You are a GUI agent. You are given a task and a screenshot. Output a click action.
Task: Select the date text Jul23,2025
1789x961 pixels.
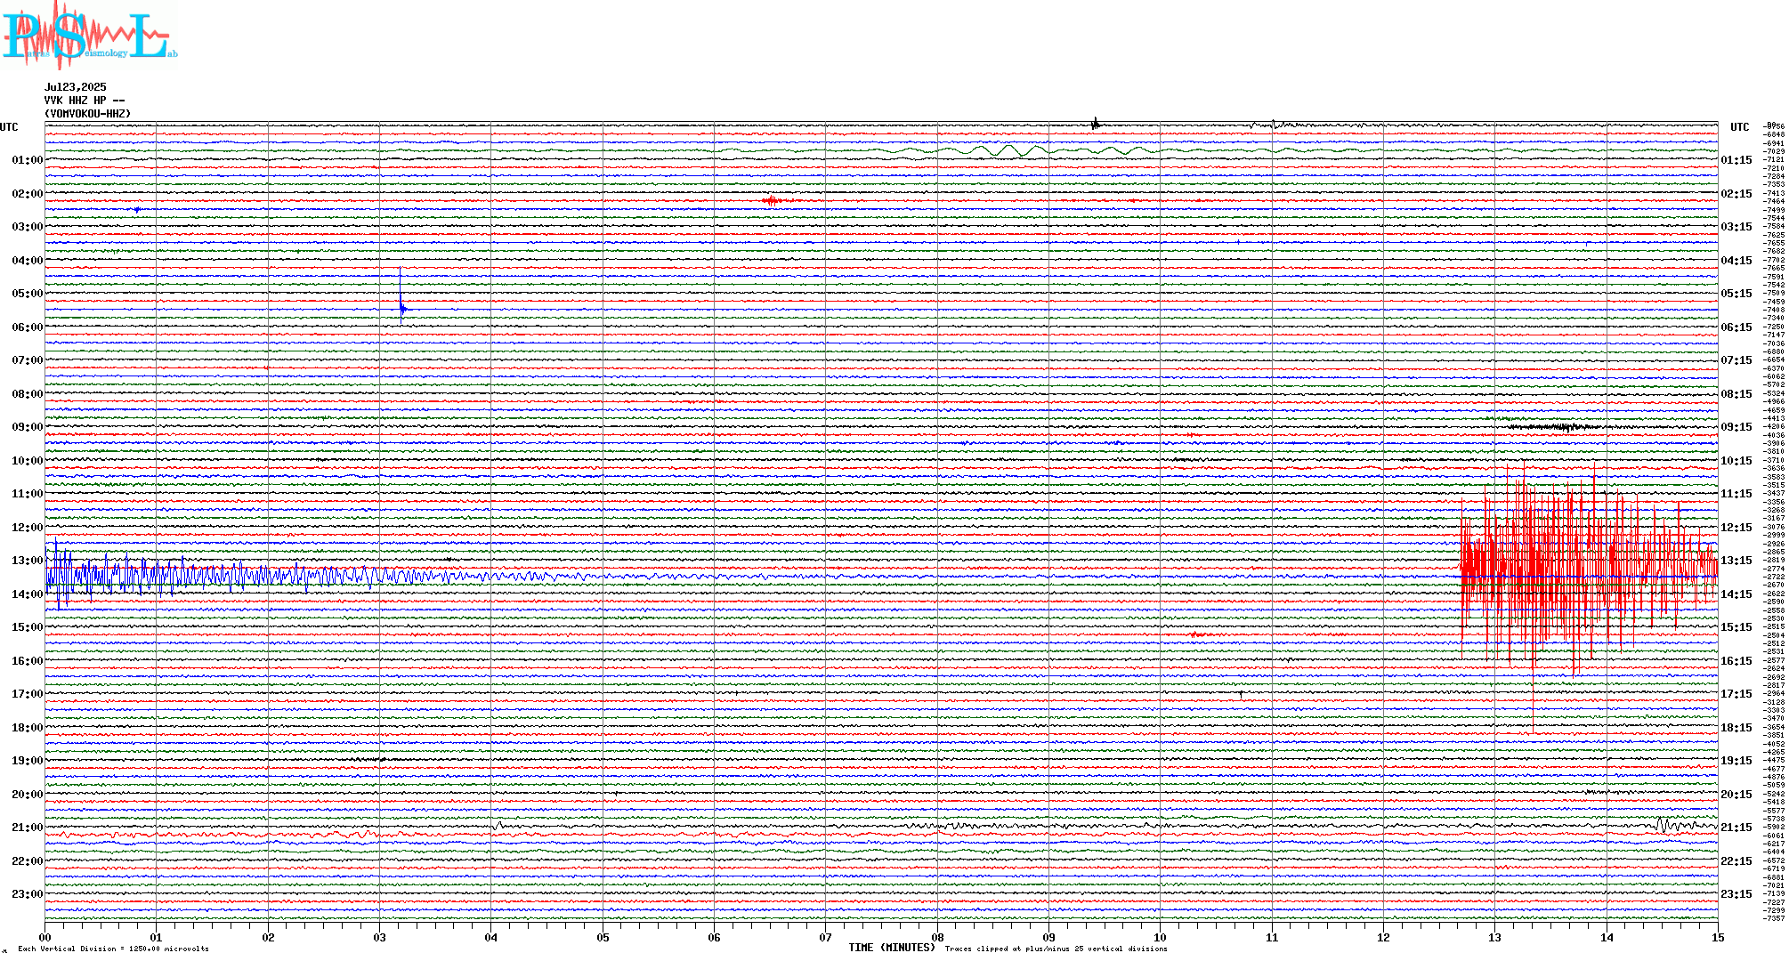click(76, 87)
